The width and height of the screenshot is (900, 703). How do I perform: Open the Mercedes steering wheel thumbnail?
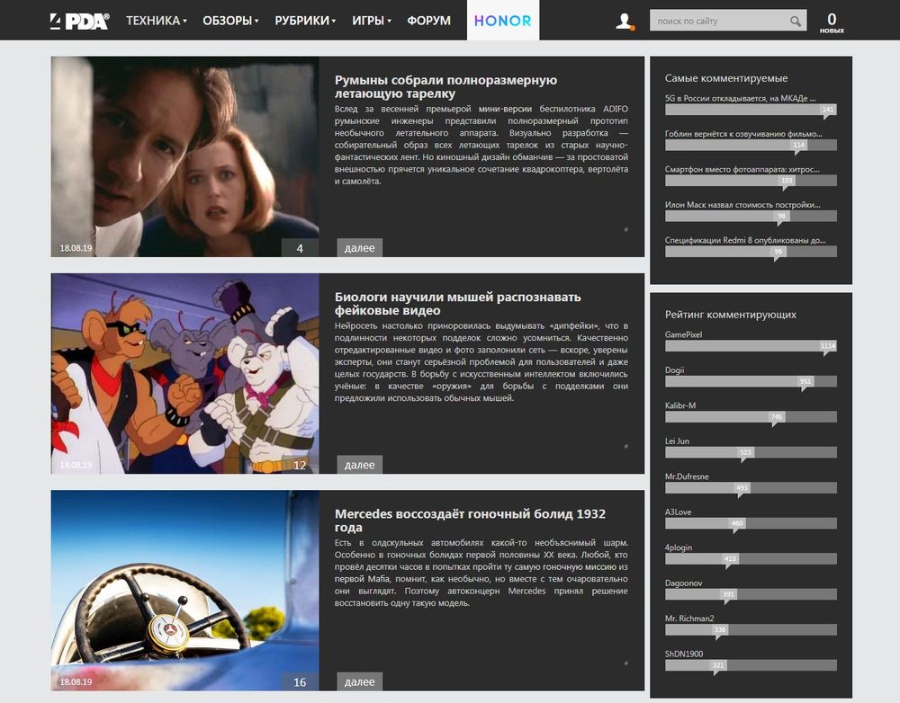[x=184, y=590]
